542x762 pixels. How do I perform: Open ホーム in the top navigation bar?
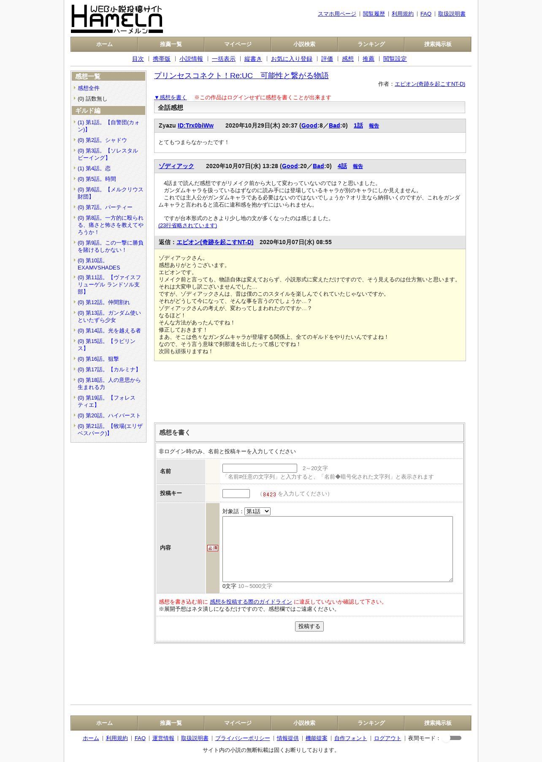(x=104, y=44)
